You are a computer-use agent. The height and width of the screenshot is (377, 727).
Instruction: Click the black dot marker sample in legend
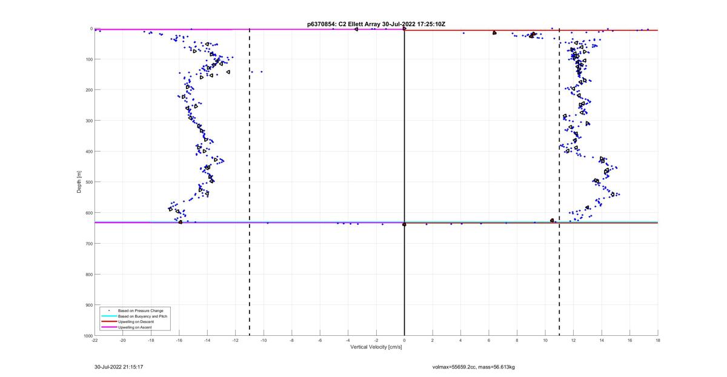(108, 310)
